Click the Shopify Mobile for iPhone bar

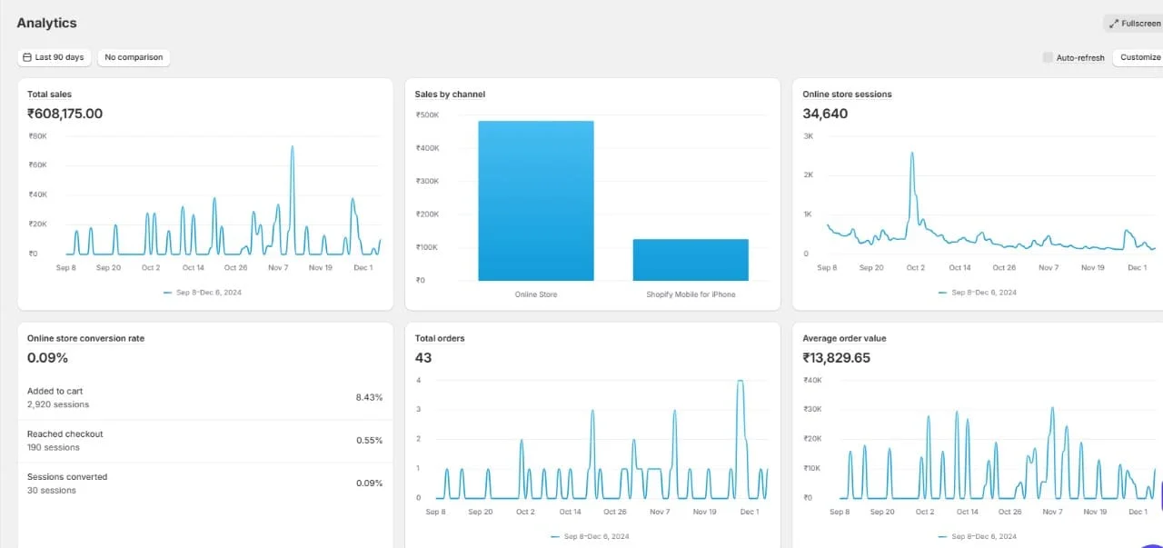coord(691,260)
